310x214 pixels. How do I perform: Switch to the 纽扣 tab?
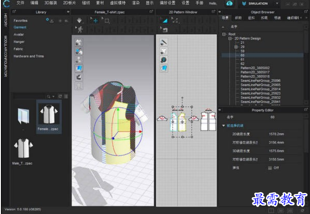point(251,18)
